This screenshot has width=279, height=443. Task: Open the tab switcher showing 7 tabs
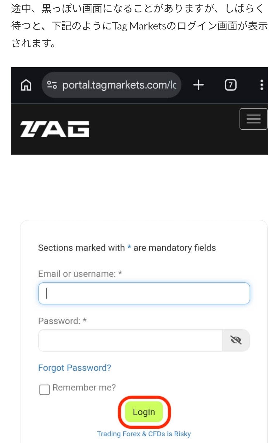[230, 85]
